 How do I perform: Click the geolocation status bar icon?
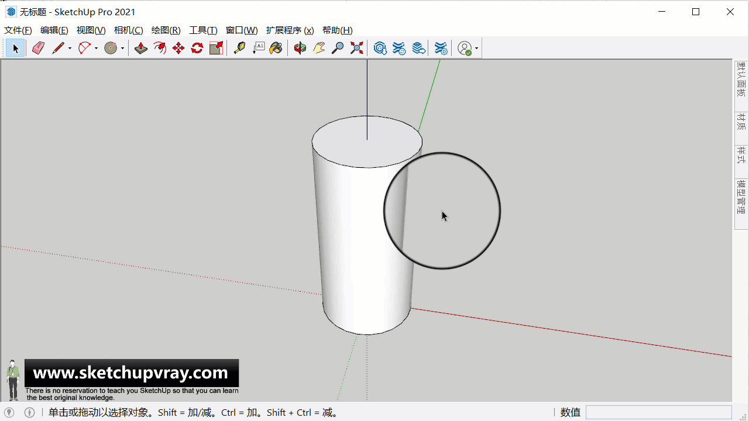pyautogui.click(x=9, y=412)
